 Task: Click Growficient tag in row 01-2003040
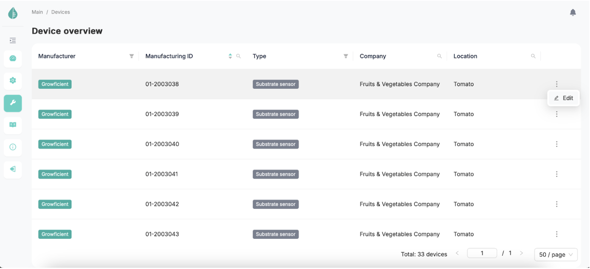coord(55,144)
